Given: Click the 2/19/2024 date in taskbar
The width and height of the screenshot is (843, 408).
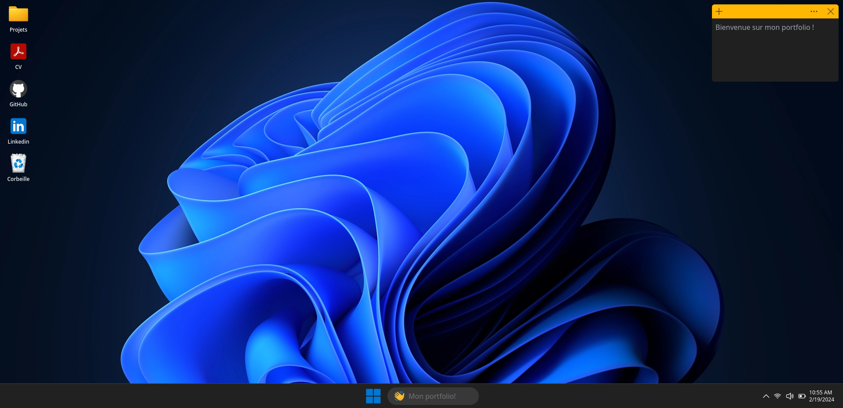Looking at the screenshot, I should click(x=821, y=400).
